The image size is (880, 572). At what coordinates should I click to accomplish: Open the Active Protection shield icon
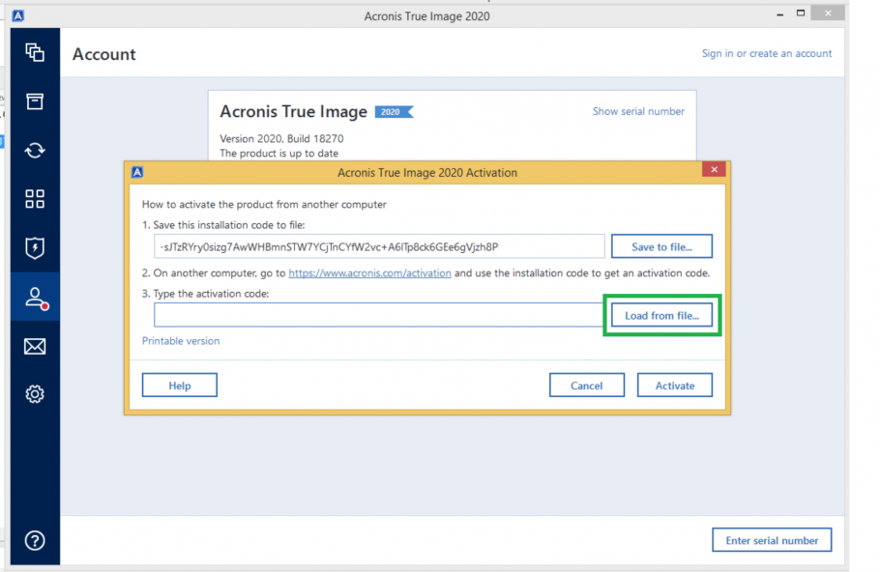click(x=35, y=248)
